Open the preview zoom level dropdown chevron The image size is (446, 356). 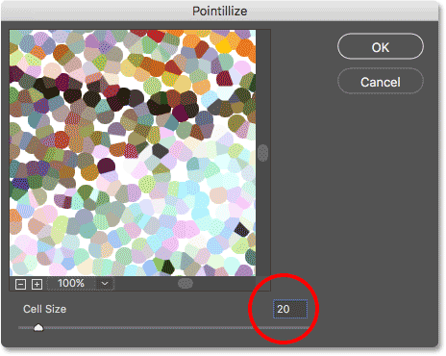point(105,284)
